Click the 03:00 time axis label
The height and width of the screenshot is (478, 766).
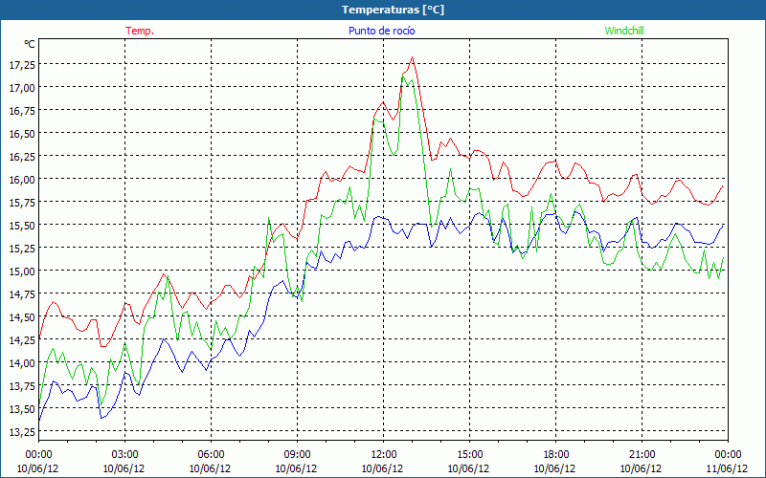coord(125,455)
